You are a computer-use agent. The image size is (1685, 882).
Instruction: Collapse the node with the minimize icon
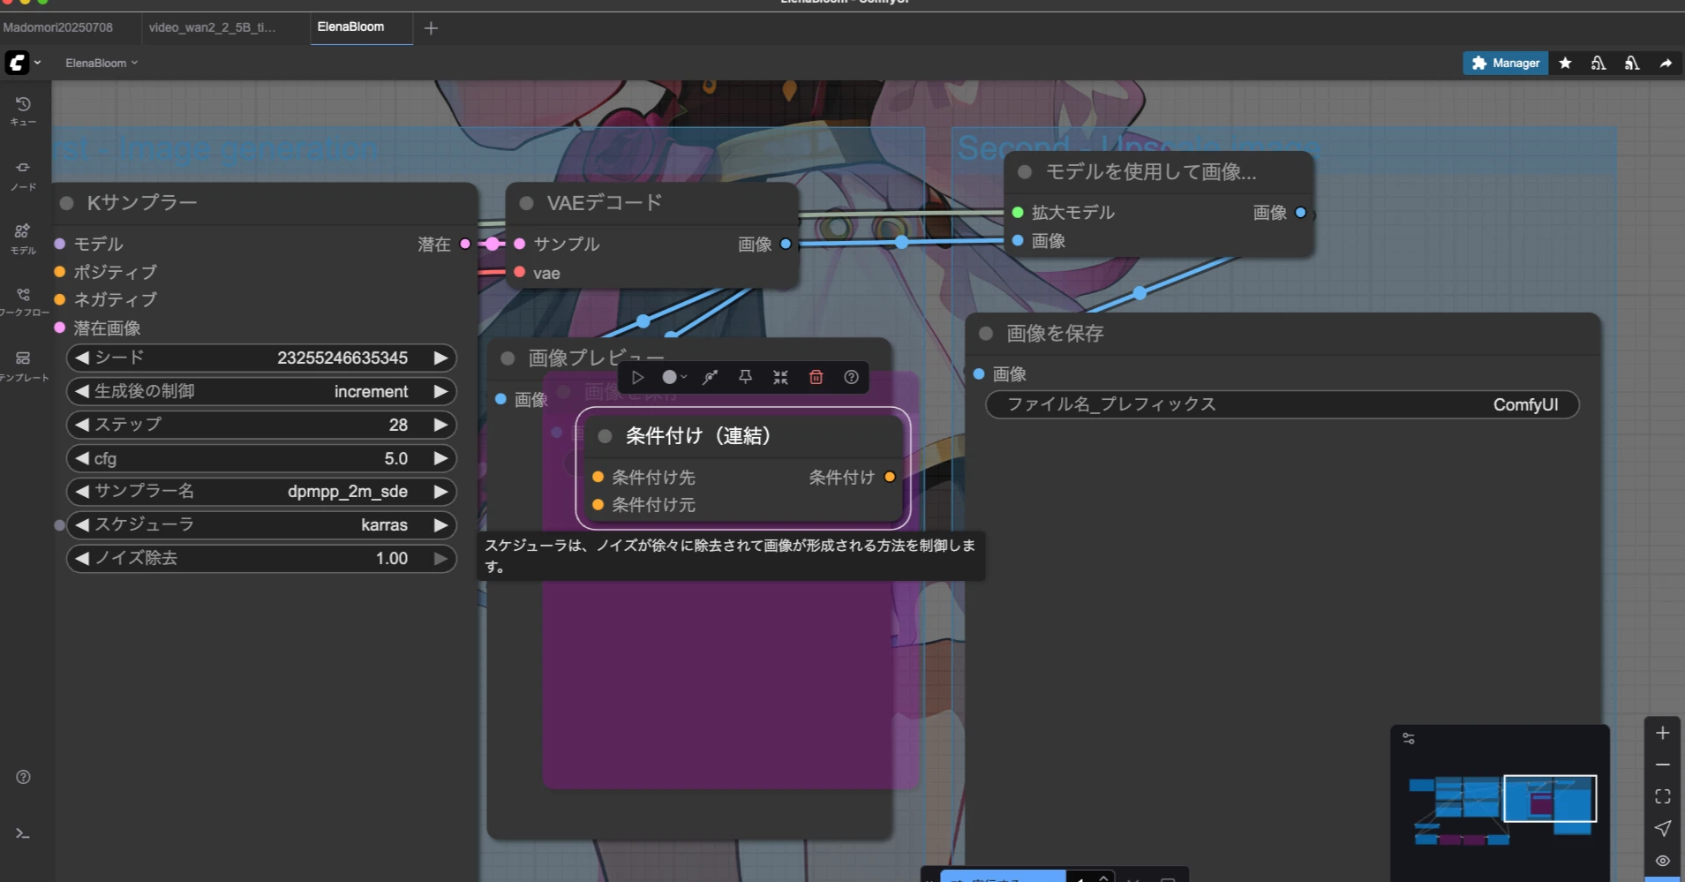pyautogui.click(x=780, y=377)
